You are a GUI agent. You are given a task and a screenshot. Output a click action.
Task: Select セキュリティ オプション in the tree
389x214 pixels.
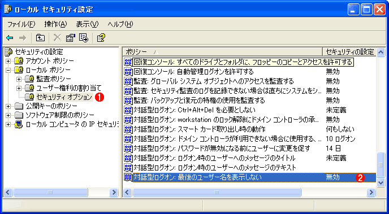click(x=64, y=97)
